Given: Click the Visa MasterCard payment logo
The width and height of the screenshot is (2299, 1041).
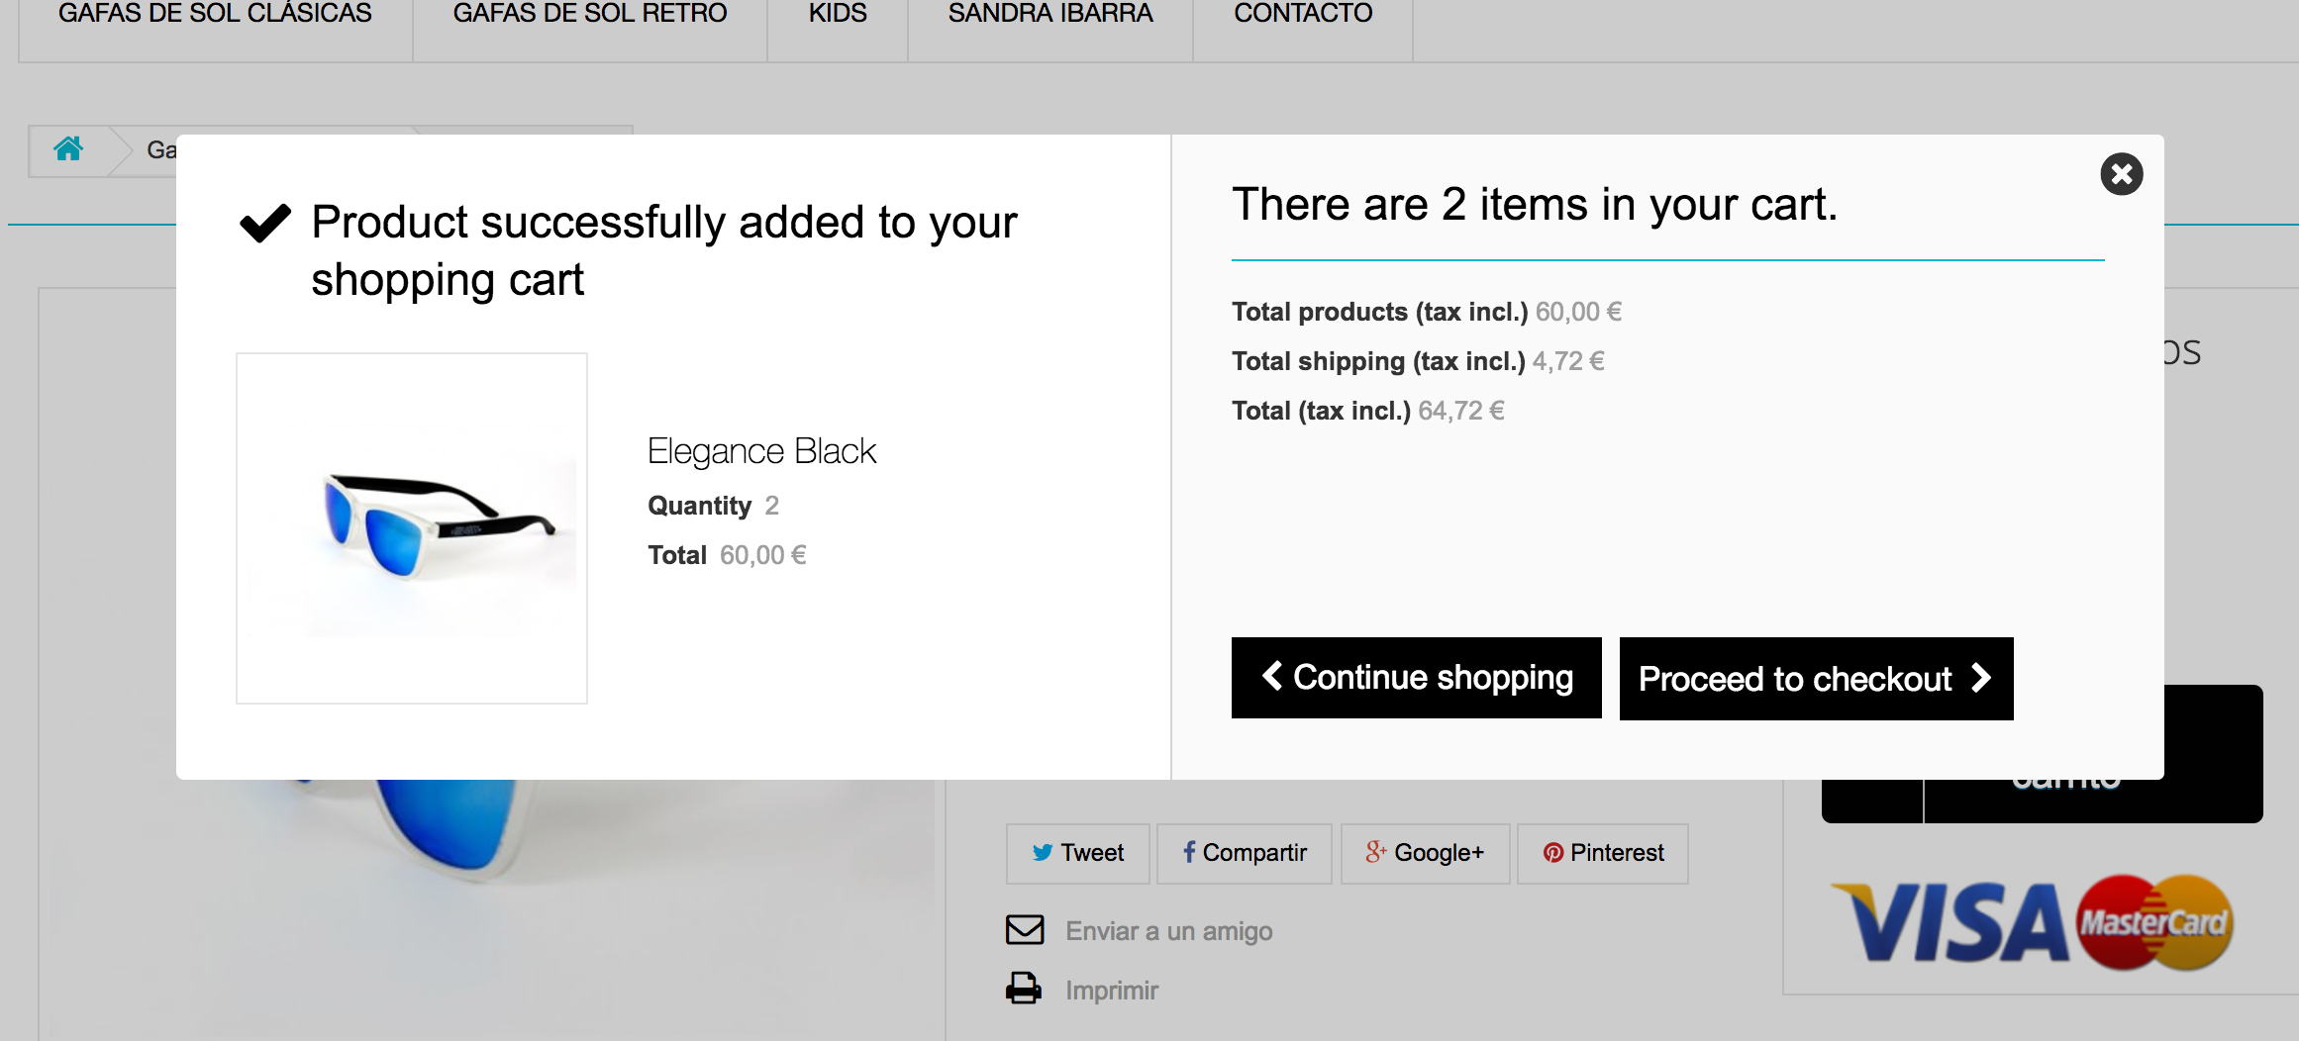Looking at the screenshot, I should (x=2031, y=922).
